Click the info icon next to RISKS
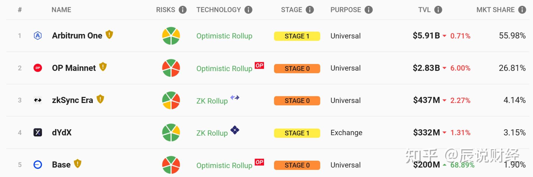Screen dimensions: 533x177 click(x=183, y=10)
